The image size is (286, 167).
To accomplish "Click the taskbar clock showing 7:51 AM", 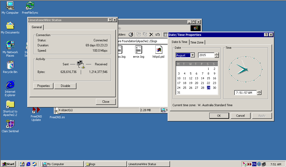I will point(276,164).
